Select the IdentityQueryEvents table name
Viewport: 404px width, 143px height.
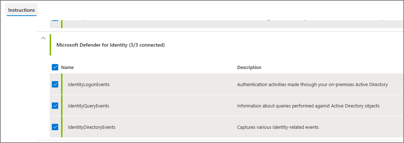[88, 106]
